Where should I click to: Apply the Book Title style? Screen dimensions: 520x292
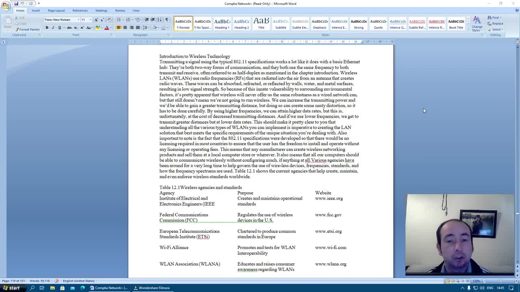(x=456, y=24)
